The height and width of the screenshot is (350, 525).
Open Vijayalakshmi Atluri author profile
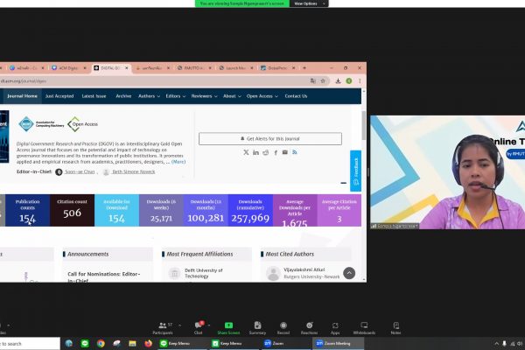tap(304, 269)
